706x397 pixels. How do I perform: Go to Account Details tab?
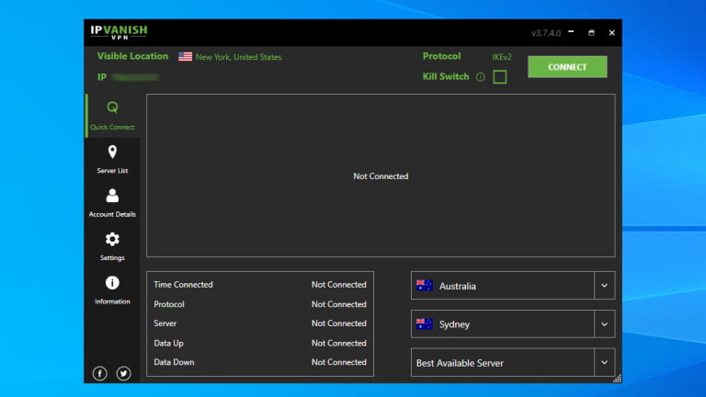pos(112,203)
